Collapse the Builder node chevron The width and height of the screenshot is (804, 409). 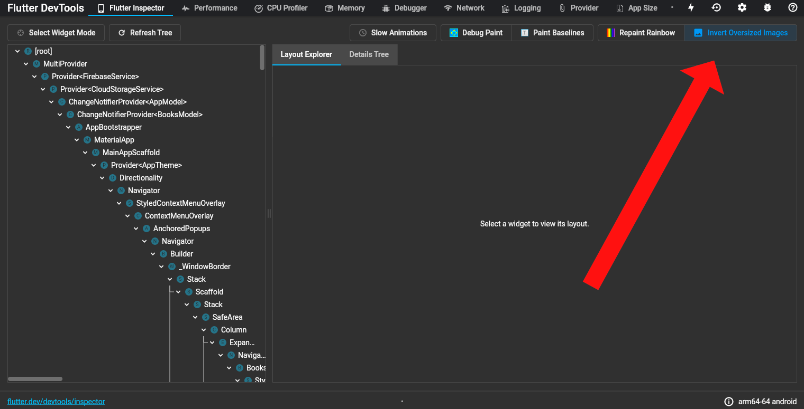click(x=153, y=254)
